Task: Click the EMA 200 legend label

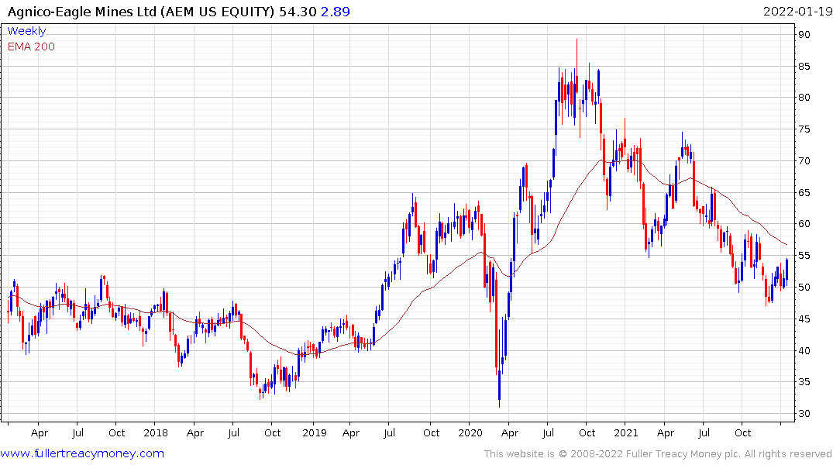Action: (x=31, y=46)
